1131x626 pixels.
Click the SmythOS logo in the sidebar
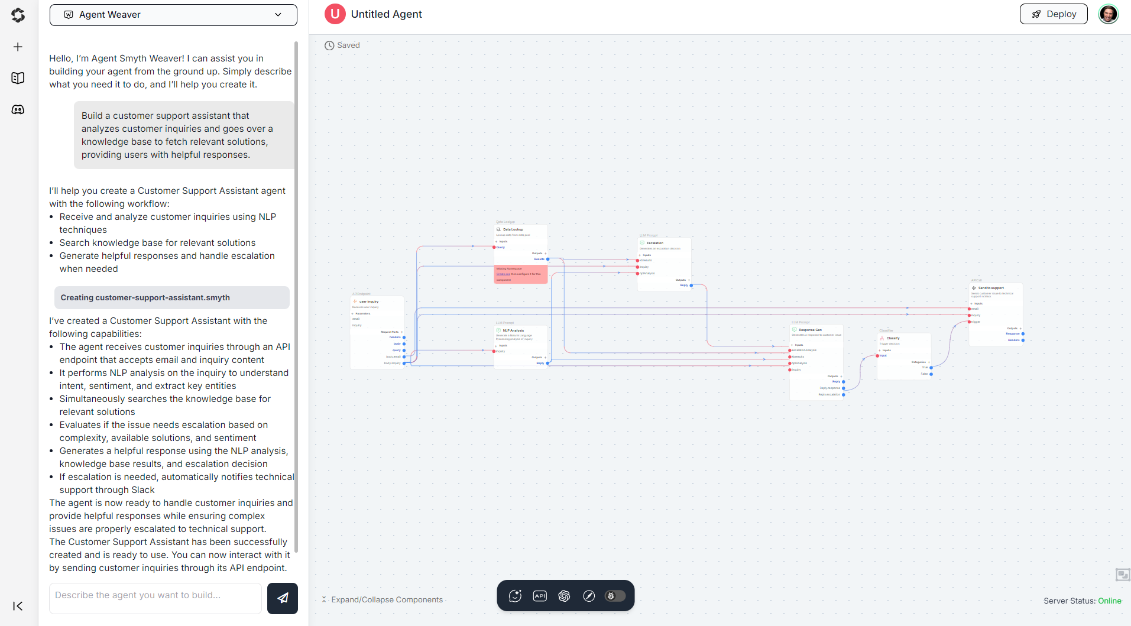point(18,15)
